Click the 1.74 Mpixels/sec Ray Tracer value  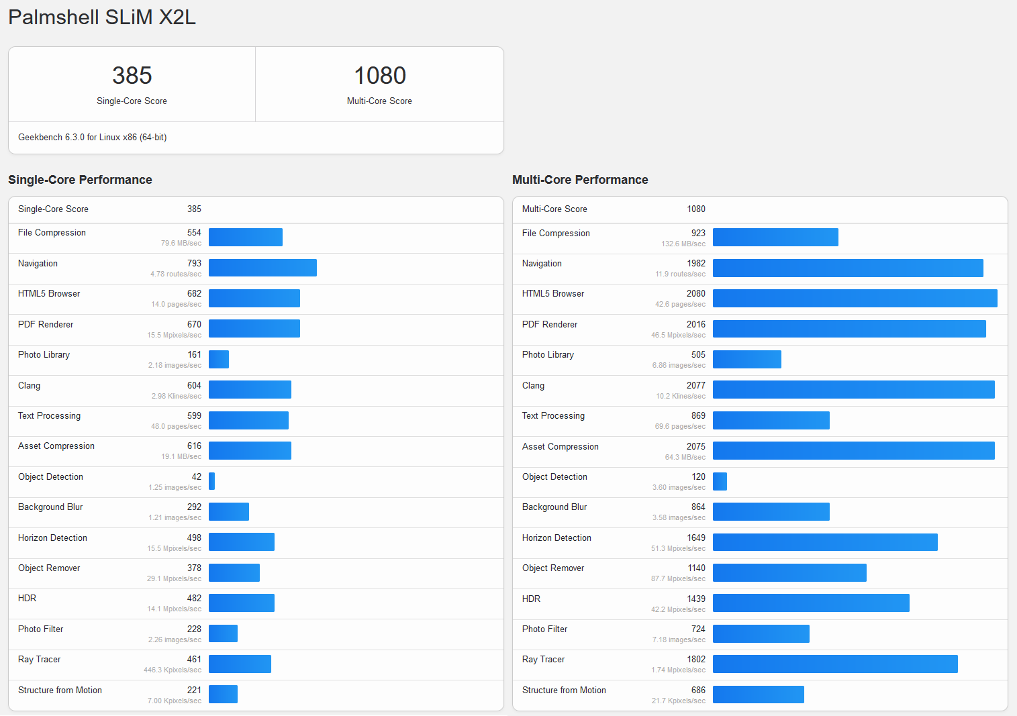click(678, 670)
